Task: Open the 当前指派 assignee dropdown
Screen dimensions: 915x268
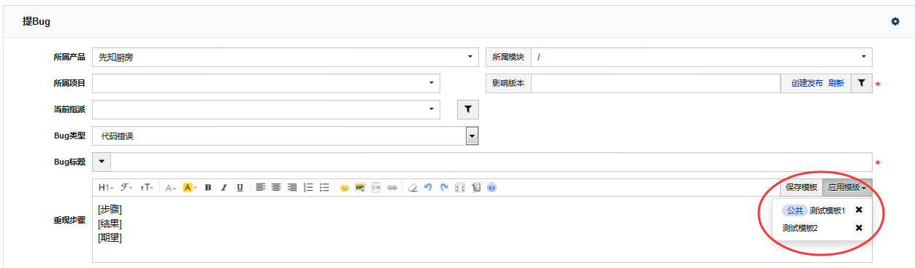Action: click(x=267, y=109)
